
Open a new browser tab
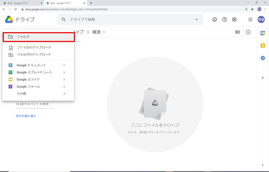tap(91, 3)
